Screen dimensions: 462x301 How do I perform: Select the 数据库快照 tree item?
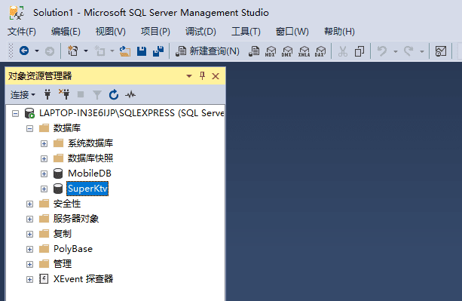(90, 158)
